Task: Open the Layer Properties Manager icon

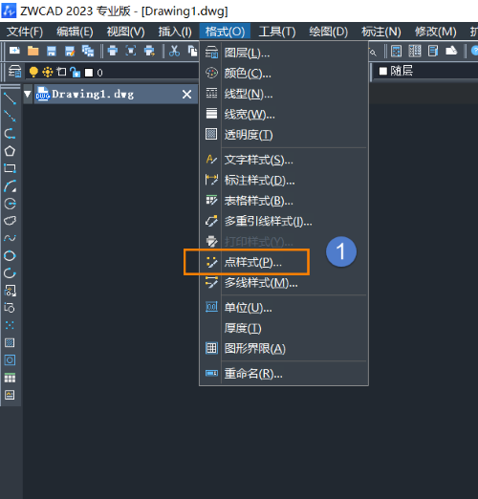Action: coord(15,72)
